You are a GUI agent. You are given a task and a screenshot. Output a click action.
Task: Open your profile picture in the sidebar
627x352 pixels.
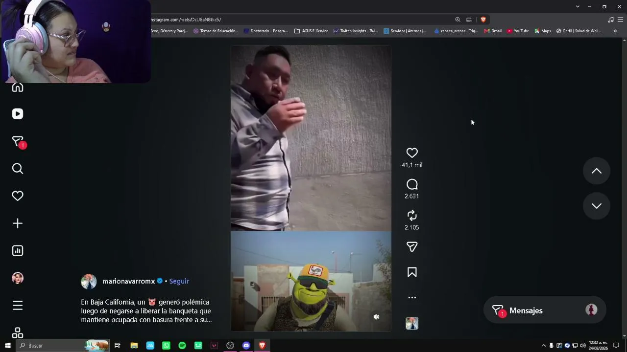(18, 278)
